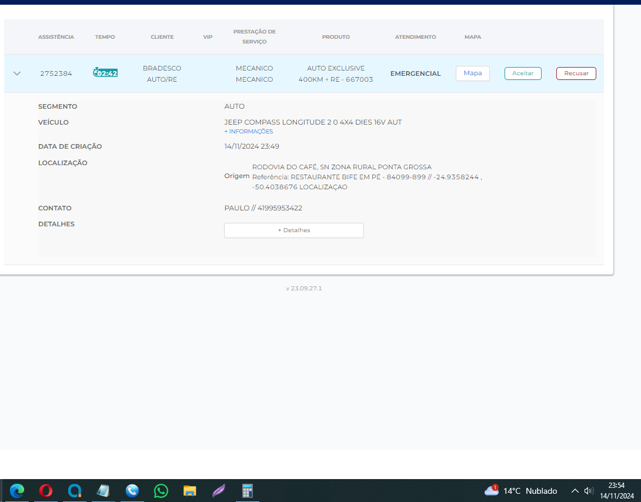Open Opera browser from the taskbar
Screen dimensions: 641x502
point(46,491)
